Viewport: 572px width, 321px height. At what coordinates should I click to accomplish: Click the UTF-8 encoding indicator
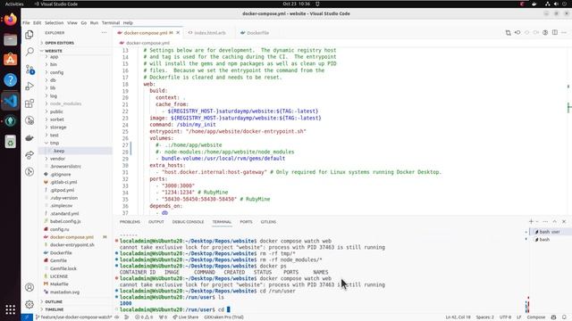pos(505,317)
